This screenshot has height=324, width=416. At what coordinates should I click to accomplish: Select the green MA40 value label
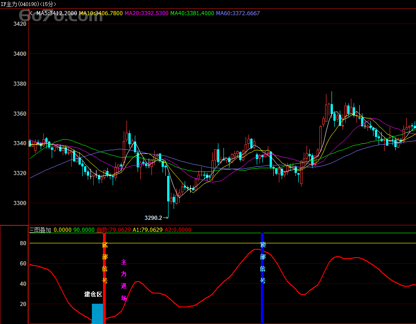(x=192, y=13)
